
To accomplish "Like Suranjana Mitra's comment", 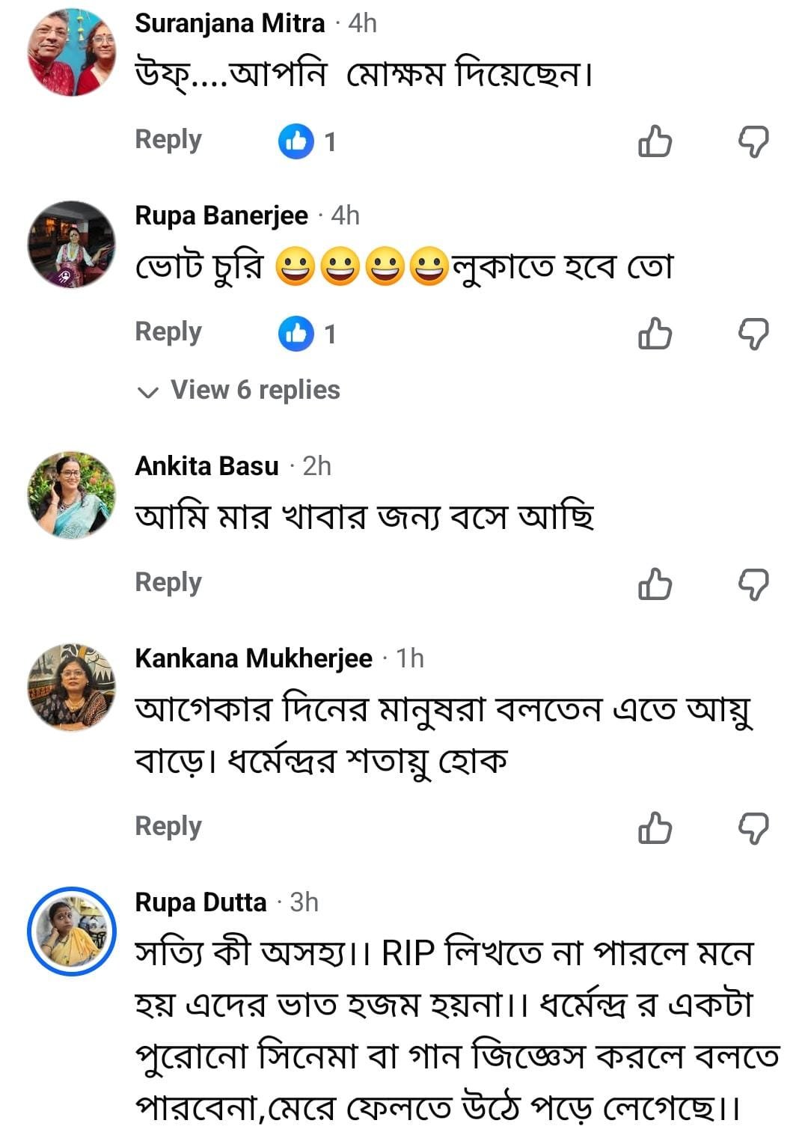I will pyautogui.click(x=655, y=141).
